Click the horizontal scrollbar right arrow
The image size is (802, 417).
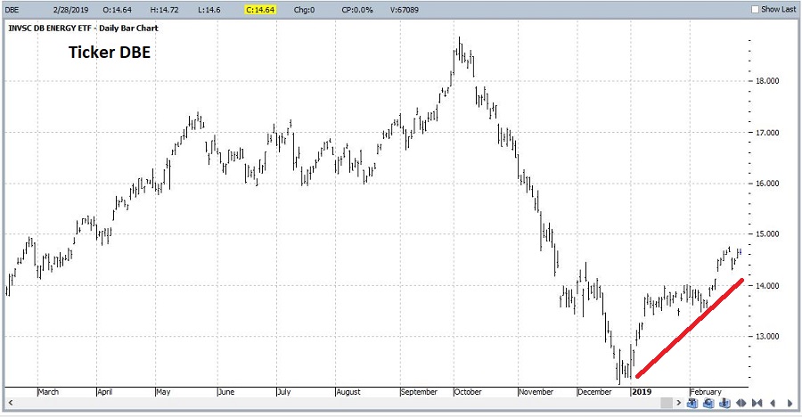pyautogui.click(x=678, y=403)
